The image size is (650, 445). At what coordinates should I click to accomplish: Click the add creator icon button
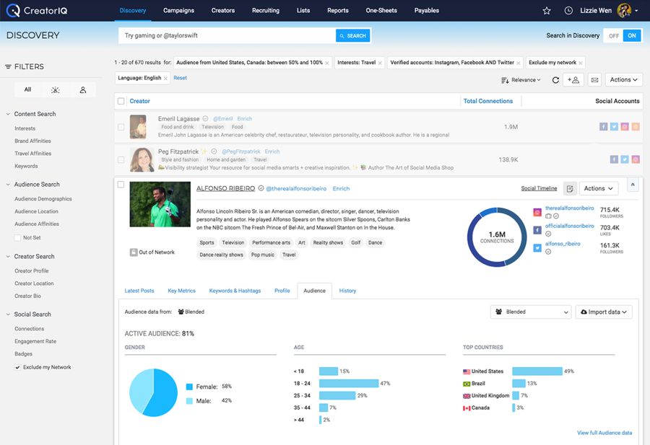click(x=573, y=80)
